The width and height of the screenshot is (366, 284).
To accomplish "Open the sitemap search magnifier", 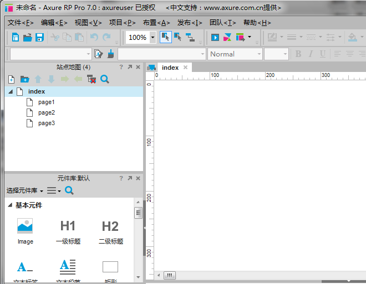I will (105, 79).
